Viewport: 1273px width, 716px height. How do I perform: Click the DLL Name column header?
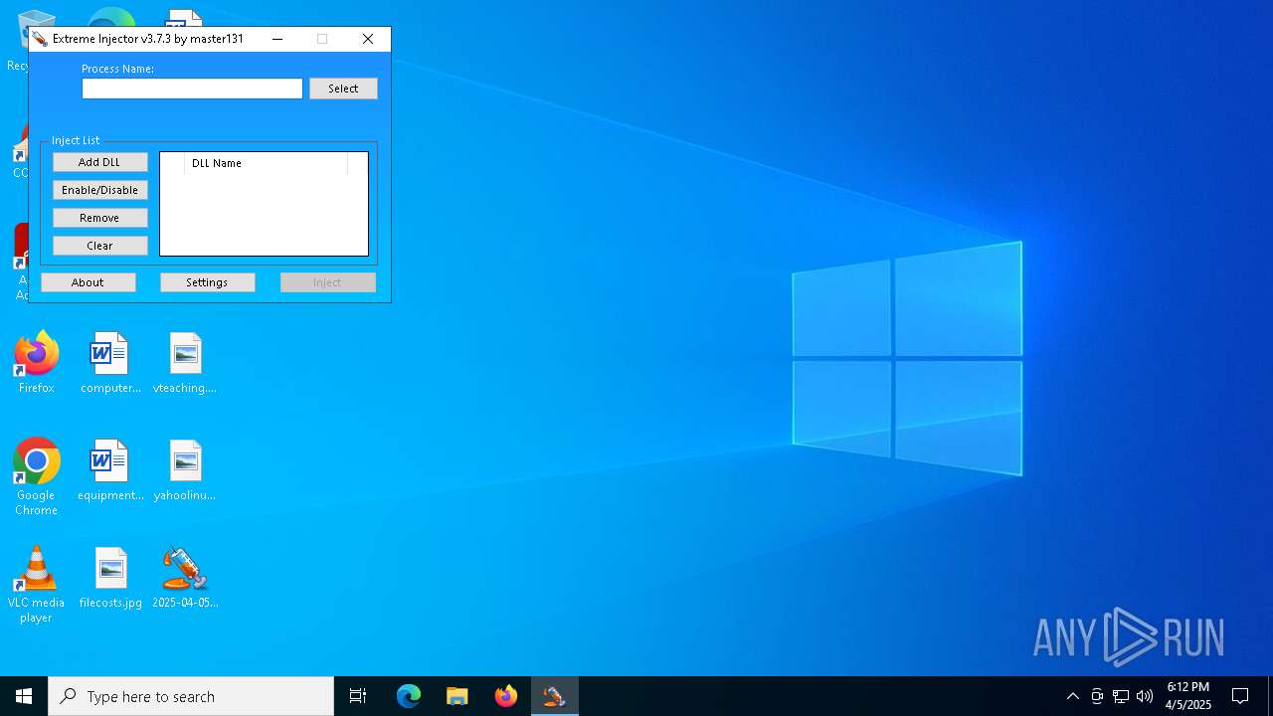click(266, 163)
